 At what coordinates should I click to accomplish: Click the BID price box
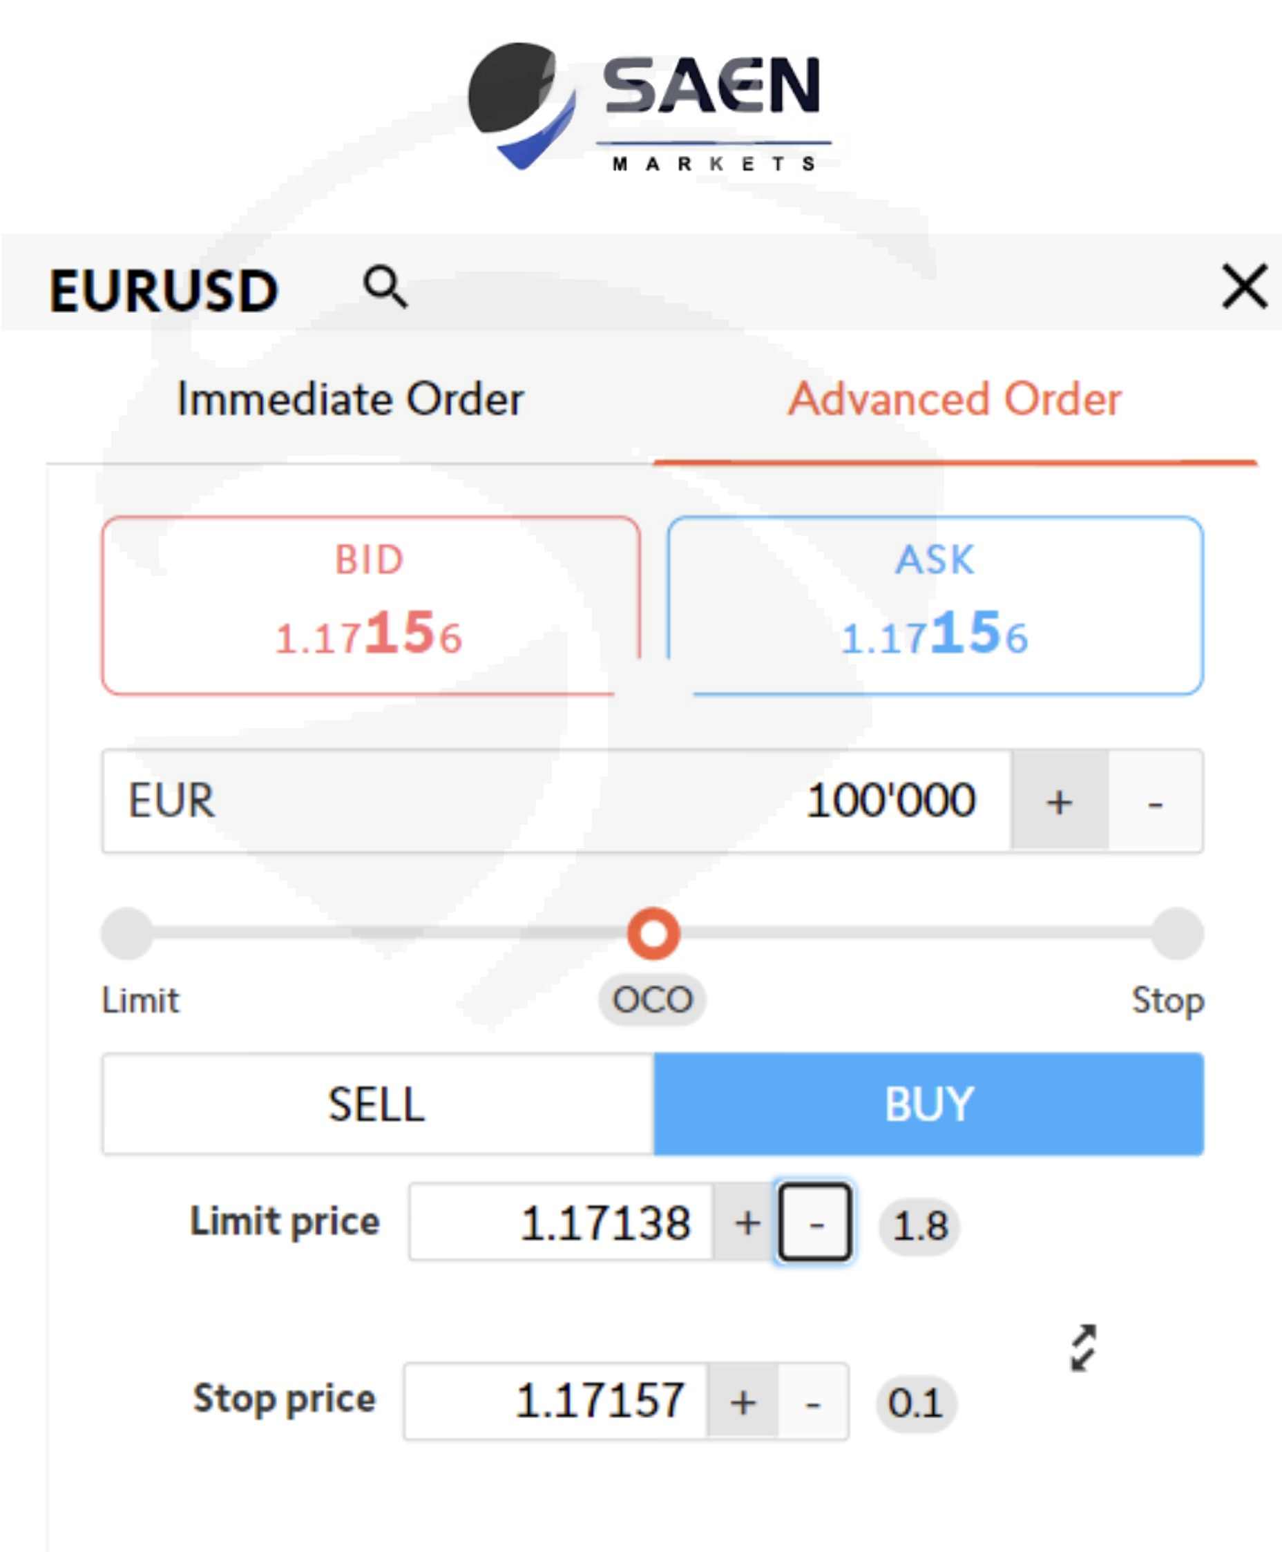370,604
